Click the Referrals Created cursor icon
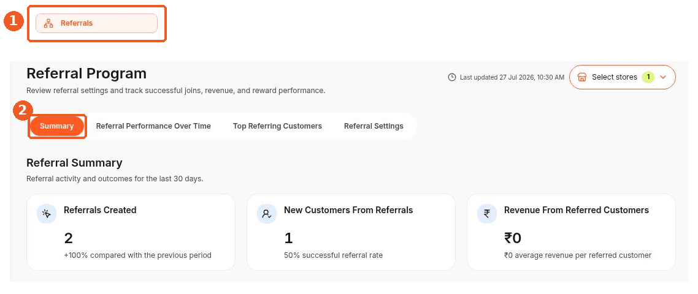Viewport: 698px width, 294px height. [47, 214]
